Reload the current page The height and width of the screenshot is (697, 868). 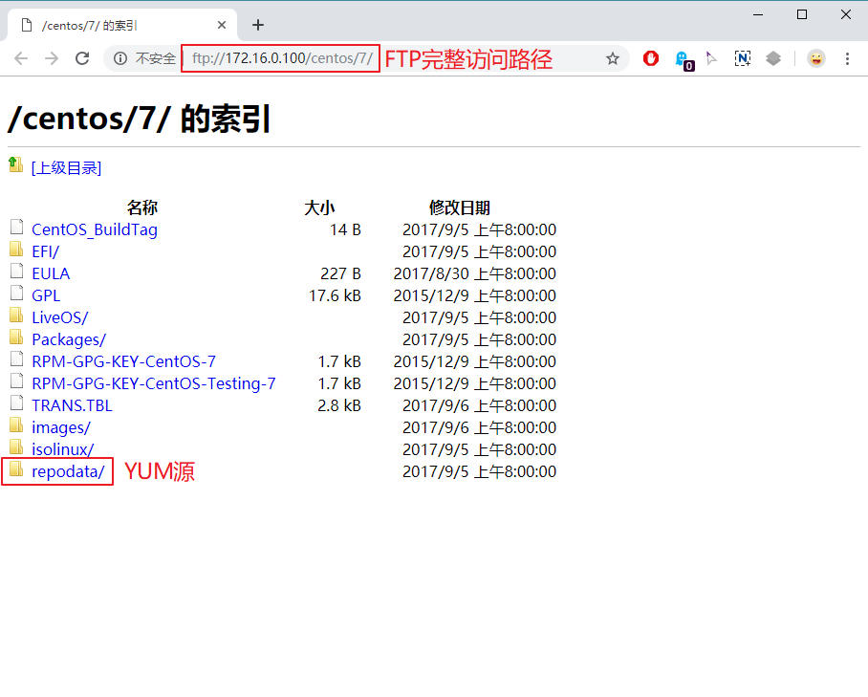82,58
